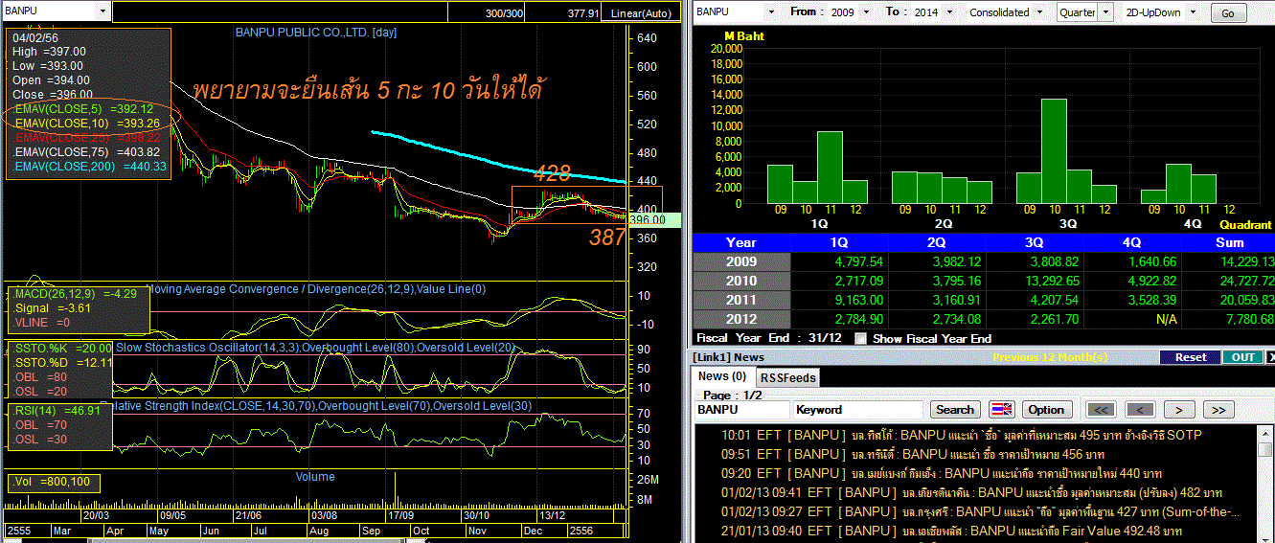Image resolution: width=1275 pixels, height=543 pixels.
Task: Click cell 4,797.54 for 2009 1Q
Action: (842, 261)
